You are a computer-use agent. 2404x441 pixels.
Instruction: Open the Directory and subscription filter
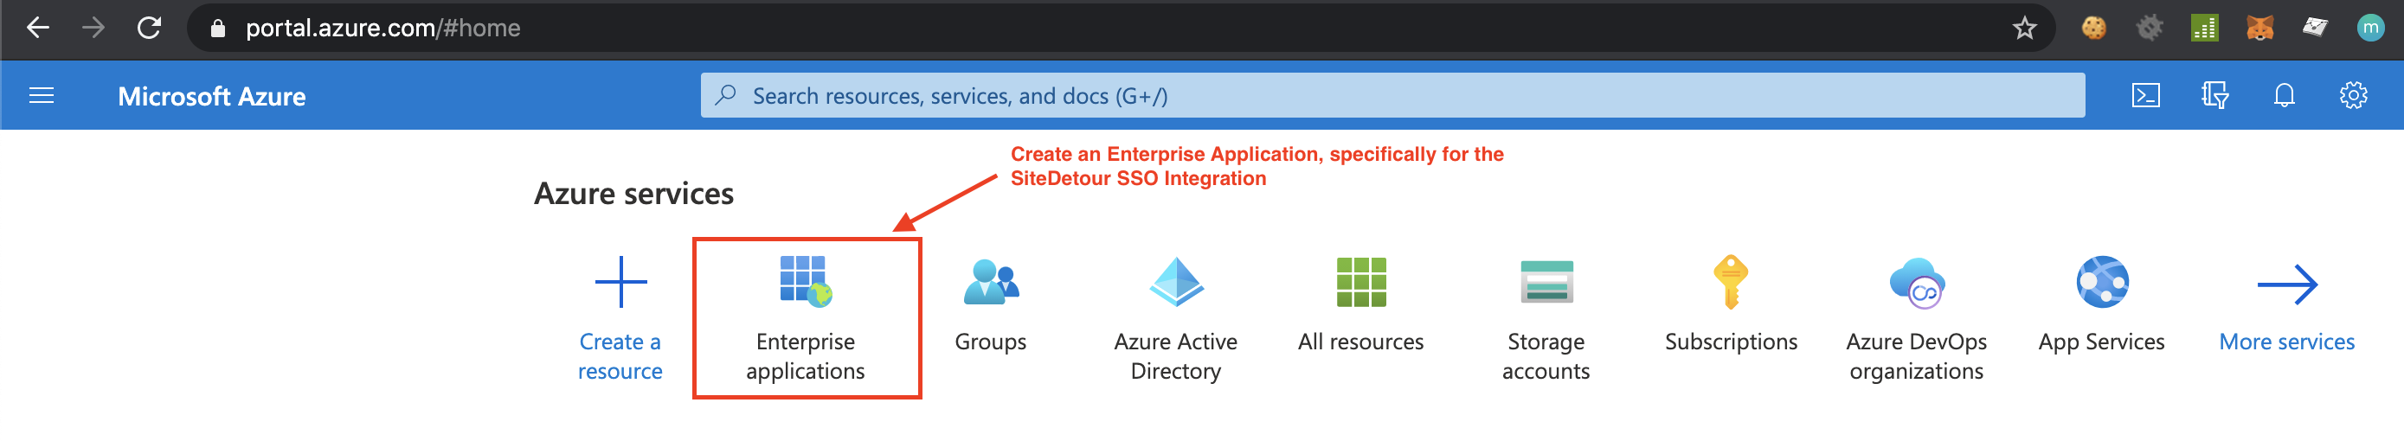coord(2214,95)
